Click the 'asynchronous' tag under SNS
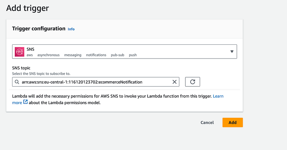The height and width of the screenshot is (150, 287). [x=48, y=55]
